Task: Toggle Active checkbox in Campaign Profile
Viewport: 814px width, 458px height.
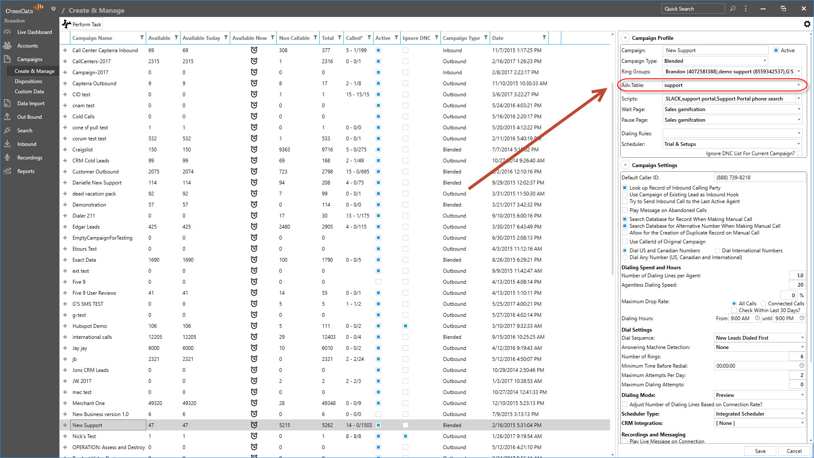Action: pos(776,50)
